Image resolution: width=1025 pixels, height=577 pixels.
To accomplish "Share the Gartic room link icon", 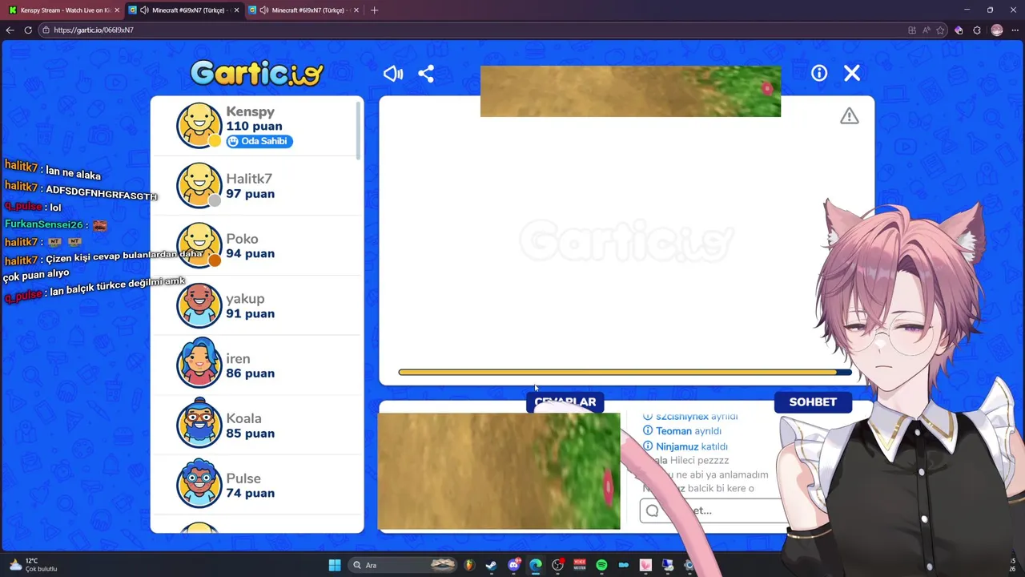I will [426, 74].
